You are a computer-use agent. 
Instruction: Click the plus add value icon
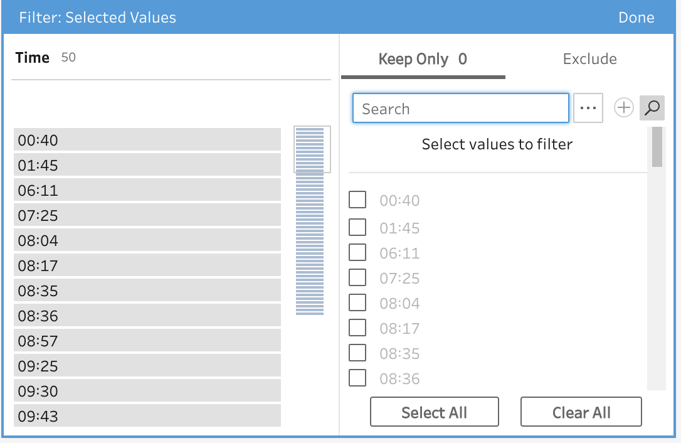pos(623,108)
